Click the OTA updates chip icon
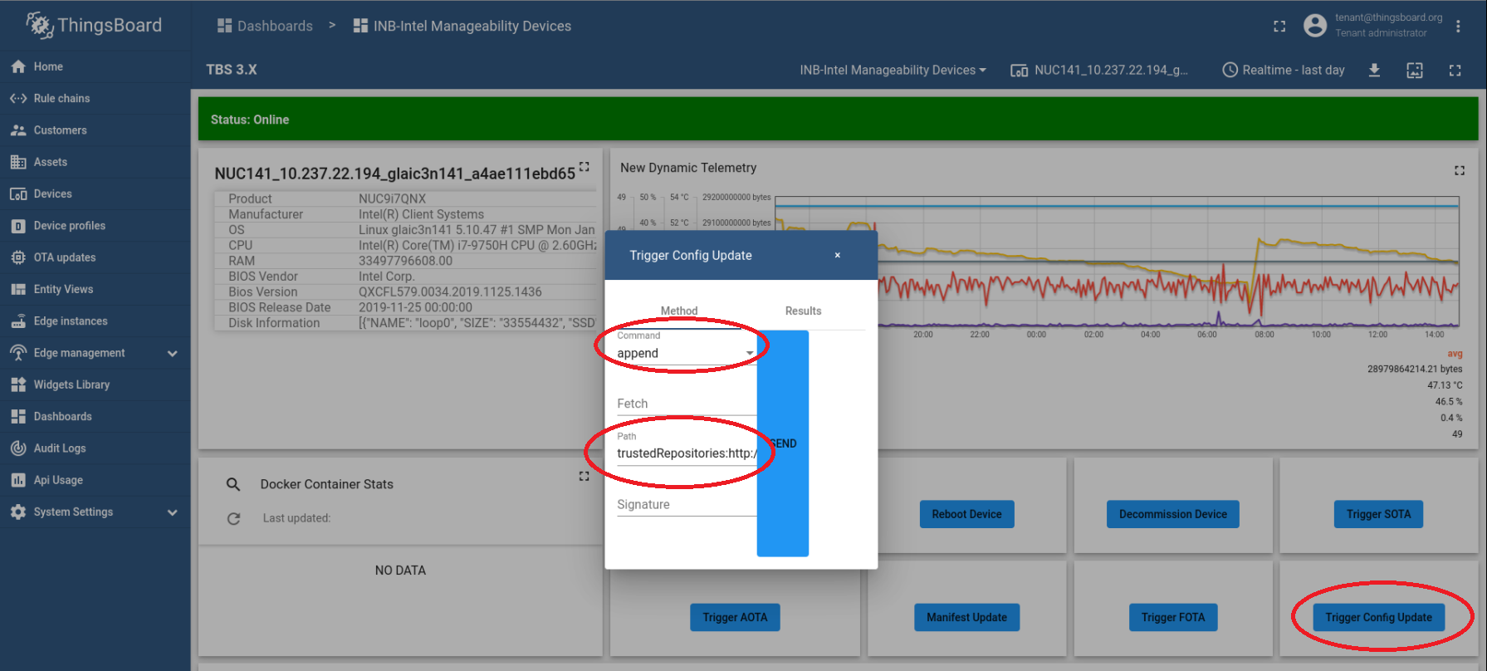1487x671 pixels. pyautogui.click(x=18, y=257)
